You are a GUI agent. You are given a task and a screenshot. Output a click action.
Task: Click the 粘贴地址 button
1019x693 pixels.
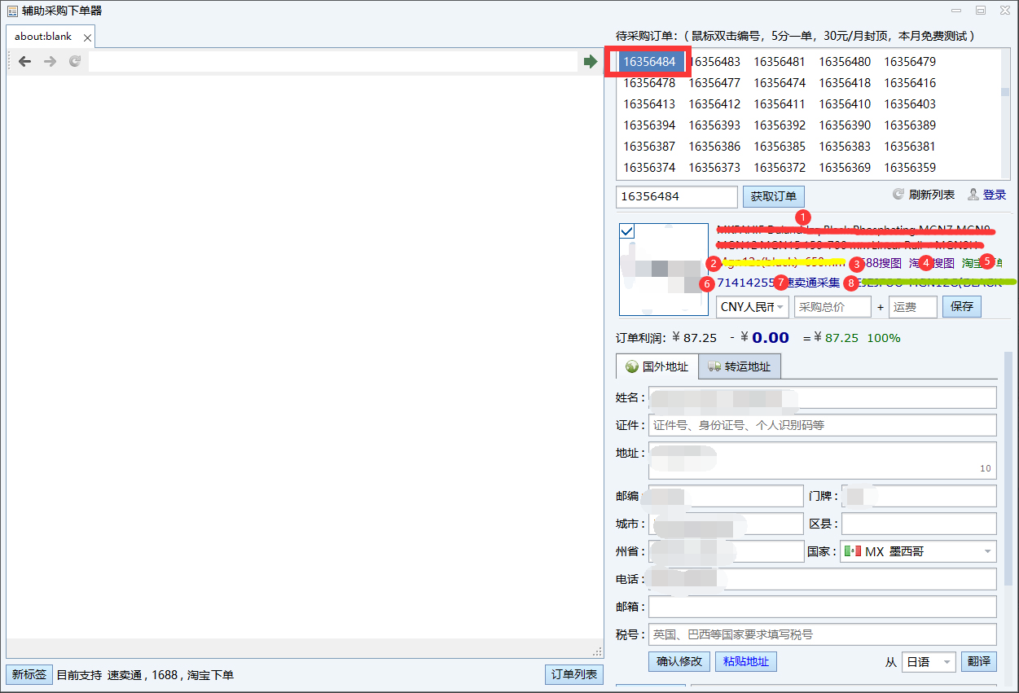point(746,661)
